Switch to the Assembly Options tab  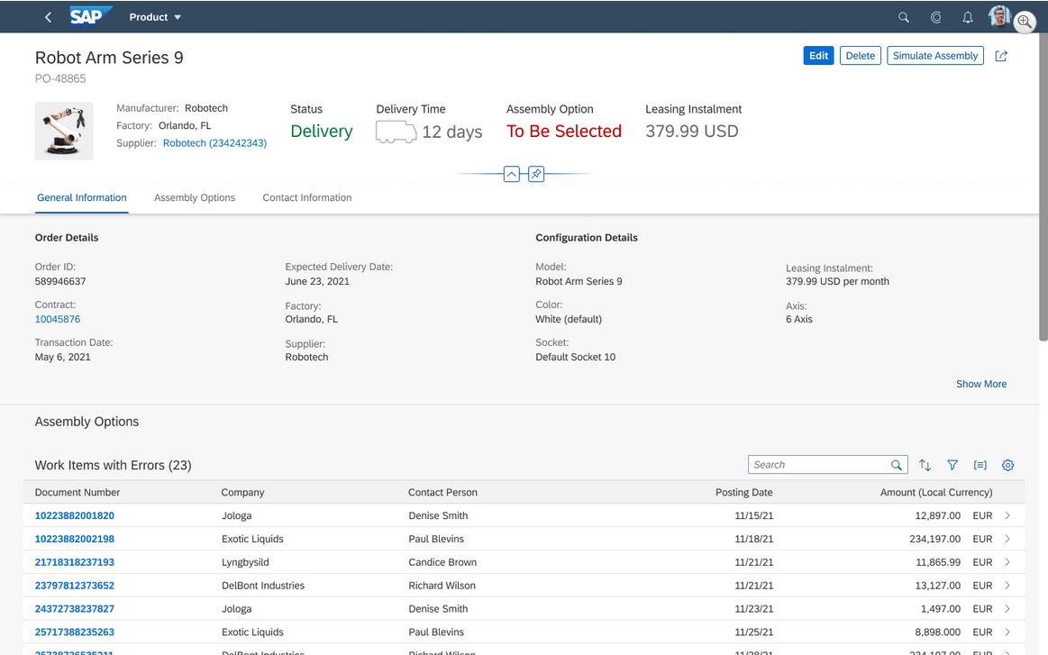[x=195, y=197]
